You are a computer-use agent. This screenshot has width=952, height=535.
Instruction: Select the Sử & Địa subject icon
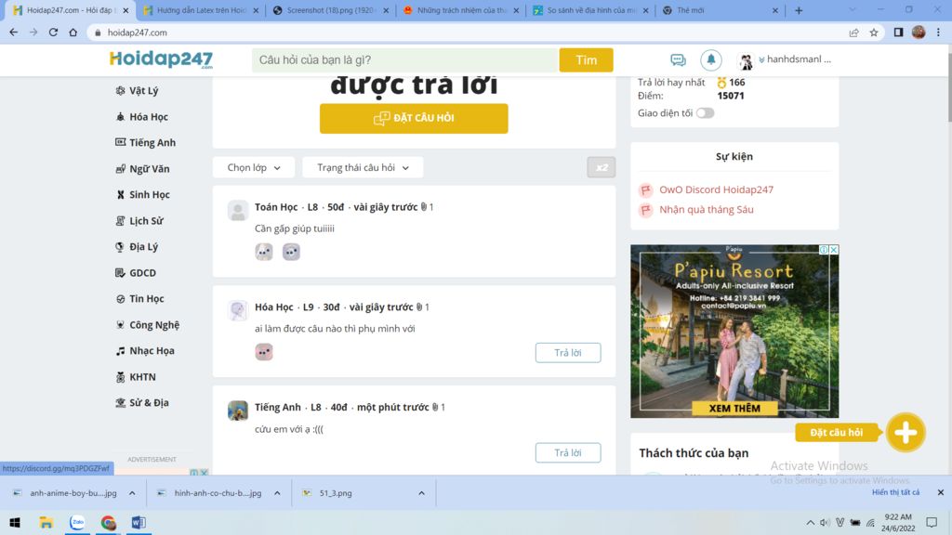[120, 403]
